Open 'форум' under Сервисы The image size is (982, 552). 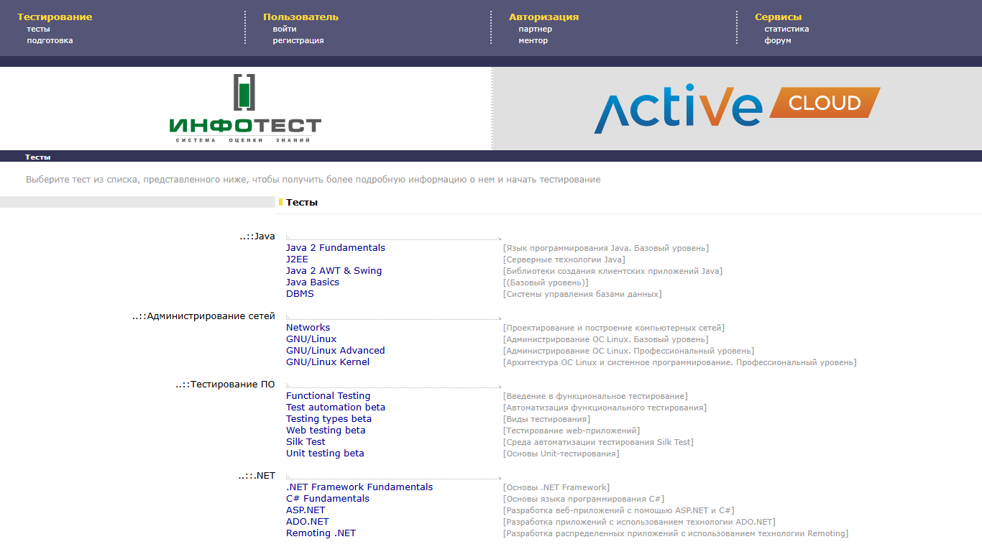coord(778,41)
